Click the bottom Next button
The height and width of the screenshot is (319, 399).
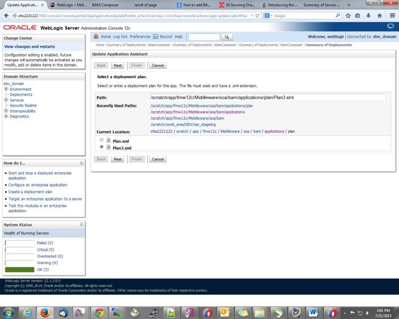click(118, 159)
